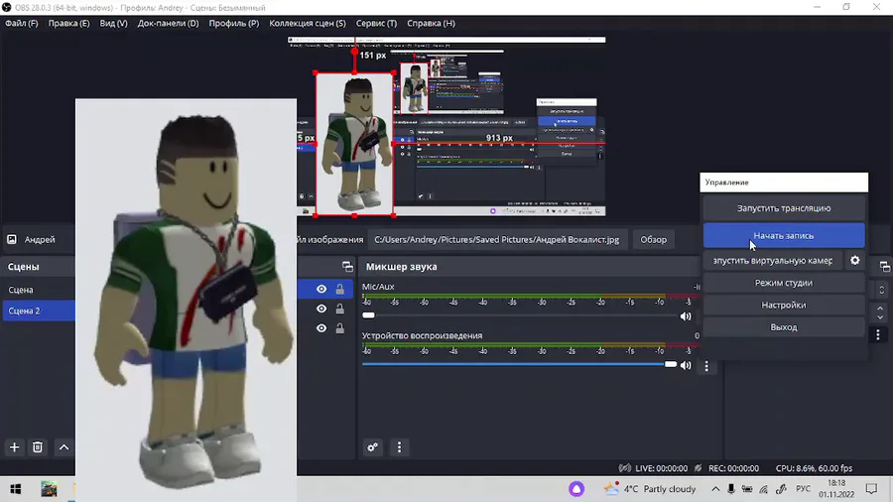Open the Windows Start menu
893x502 pixels.
coord(15,489)
